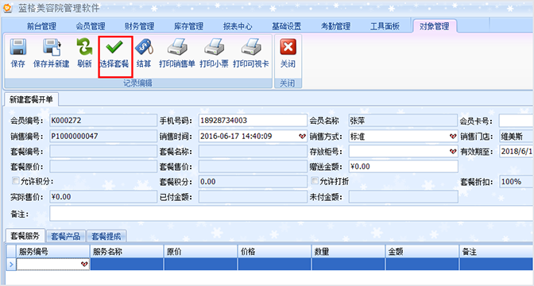534x286 pixels.
Task: Click the 保存并新建 icon
Action: 52,47
